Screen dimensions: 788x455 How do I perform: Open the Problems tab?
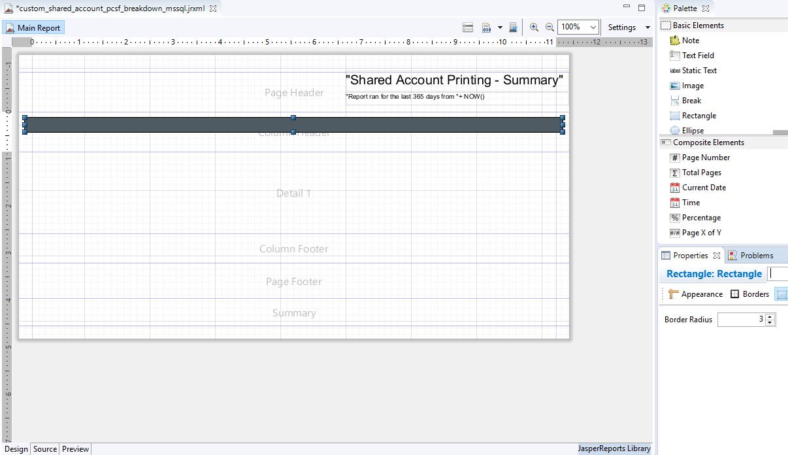click(751, 256)
